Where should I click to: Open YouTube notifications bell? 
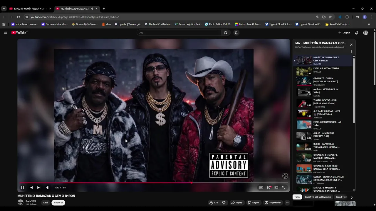357,33
